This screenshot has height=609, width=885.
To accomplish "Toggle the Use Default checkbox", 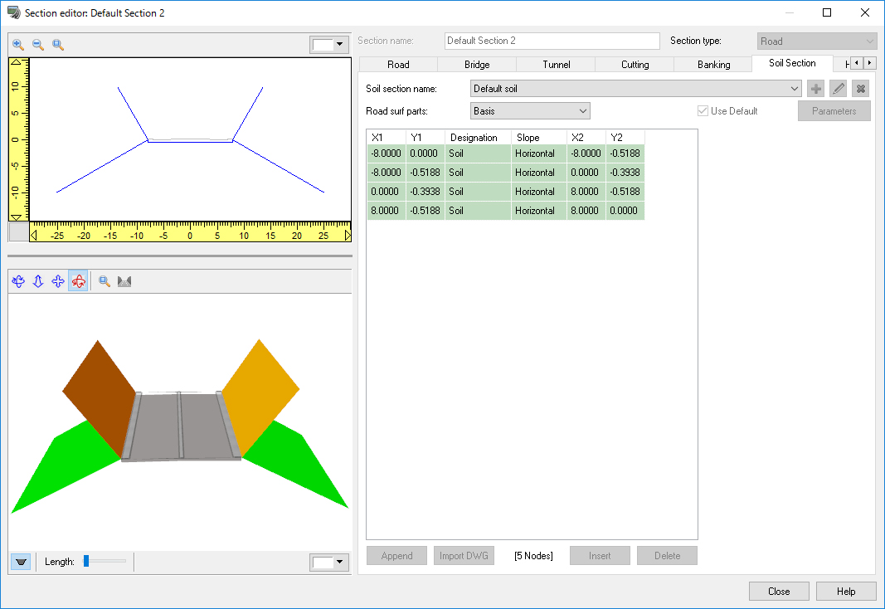I will [704, 111].
